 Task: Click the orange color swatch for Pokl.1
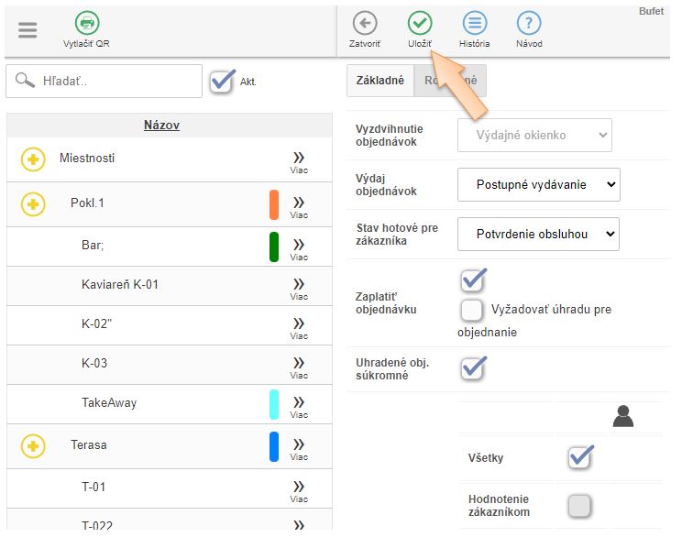click(x=274, y=204)
